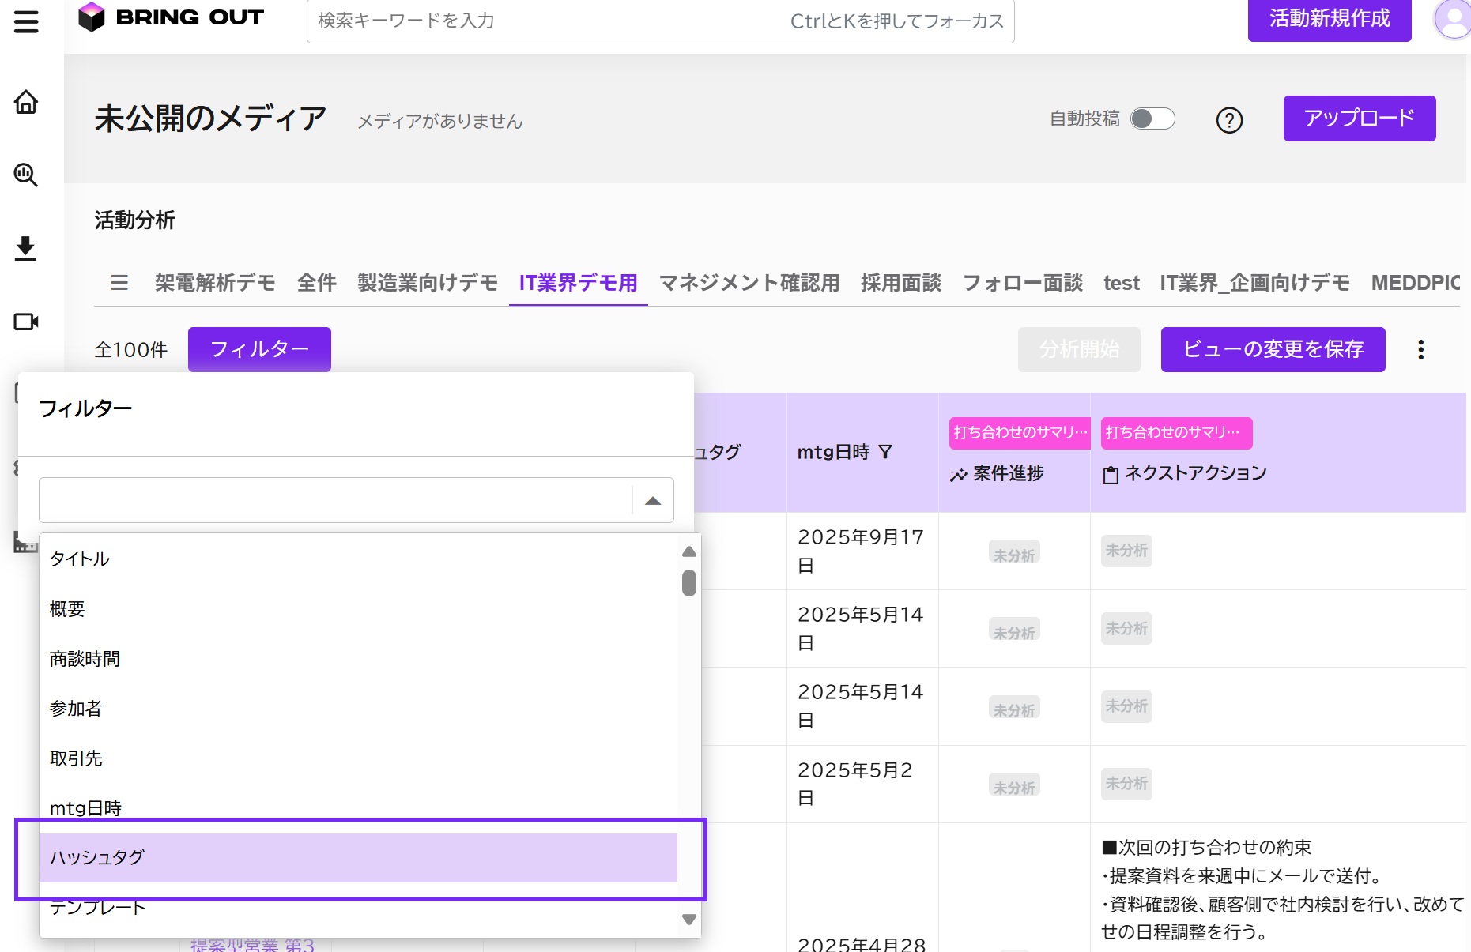Open the three-dot more options menu
The width and height of the screenshot is (1471, 952).
(1420, 350)
